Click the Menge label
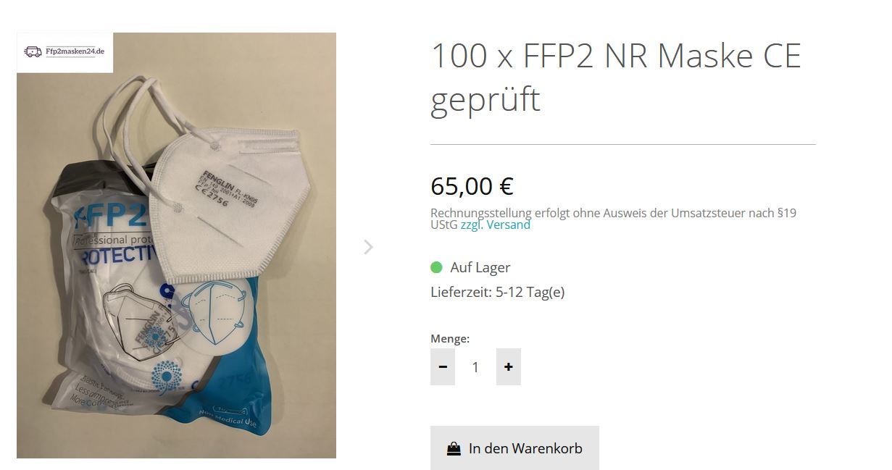Screen dimensions: 892x470 click(x=450, y=338)
